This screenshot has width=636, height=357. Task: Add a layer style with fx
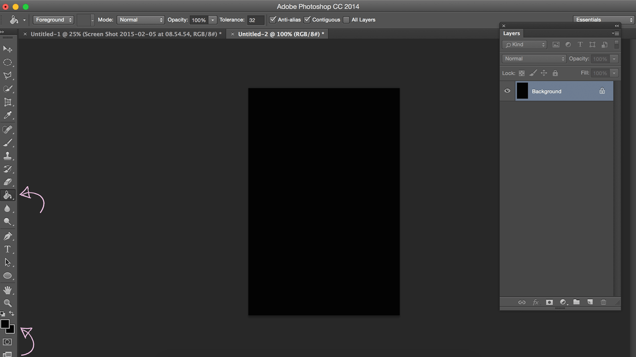(536, 303)
